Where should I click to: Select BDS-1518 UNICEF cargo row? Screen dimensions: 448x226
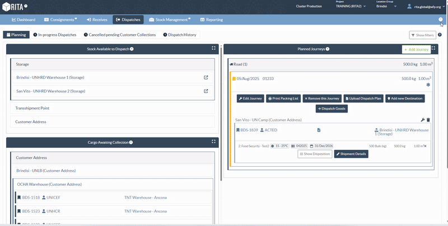click(x=112, y=197)
